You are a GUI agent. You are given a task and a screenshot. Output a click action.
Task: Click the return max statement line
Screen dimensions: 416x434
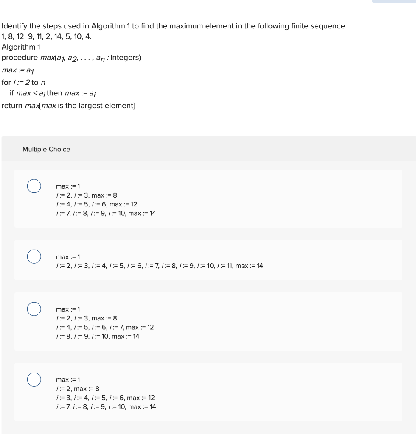tap(68, 105)
